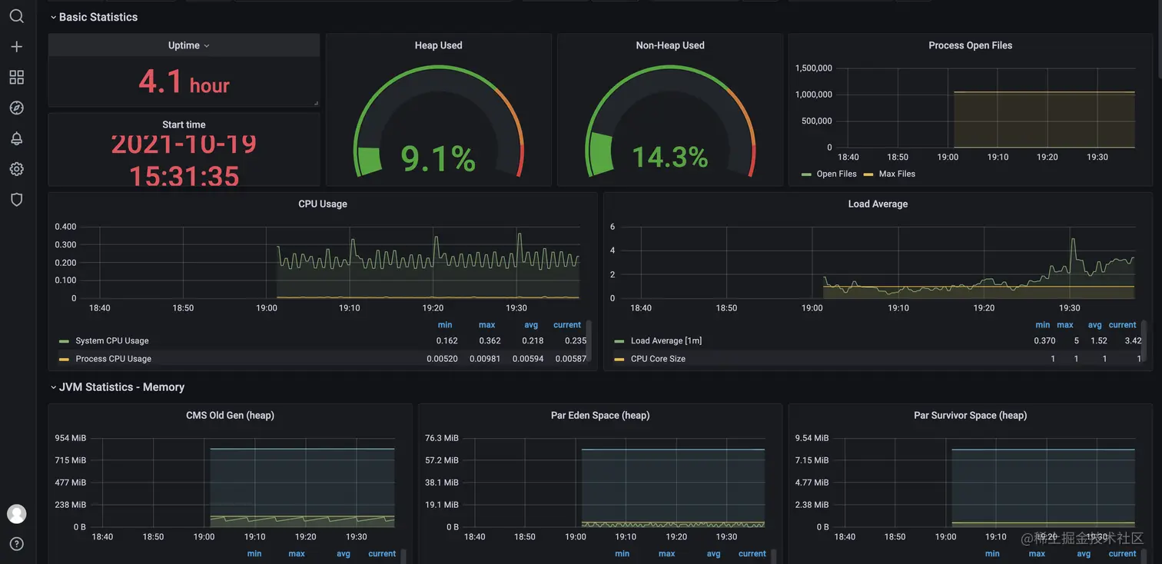Sort CPU Usage legend by min column
This screenshot has width=1162, height=564.
click(x=445, y=325)
